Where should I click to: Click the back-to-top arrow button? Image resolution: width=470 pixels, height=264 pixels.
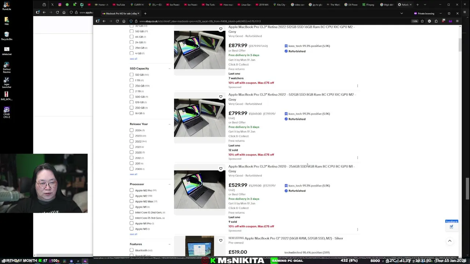tap(449, 241)
